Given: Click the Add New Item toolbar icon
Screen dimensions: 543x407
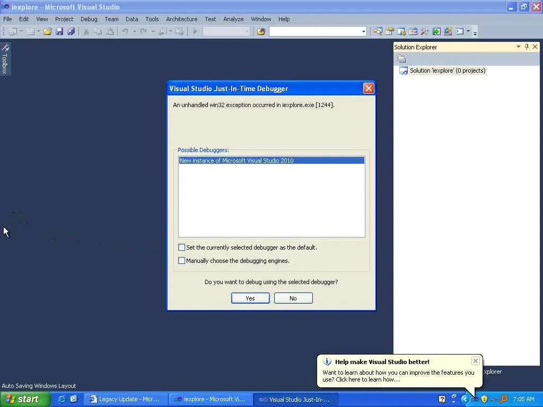Looking at the screenshot, I should point(30,31).
